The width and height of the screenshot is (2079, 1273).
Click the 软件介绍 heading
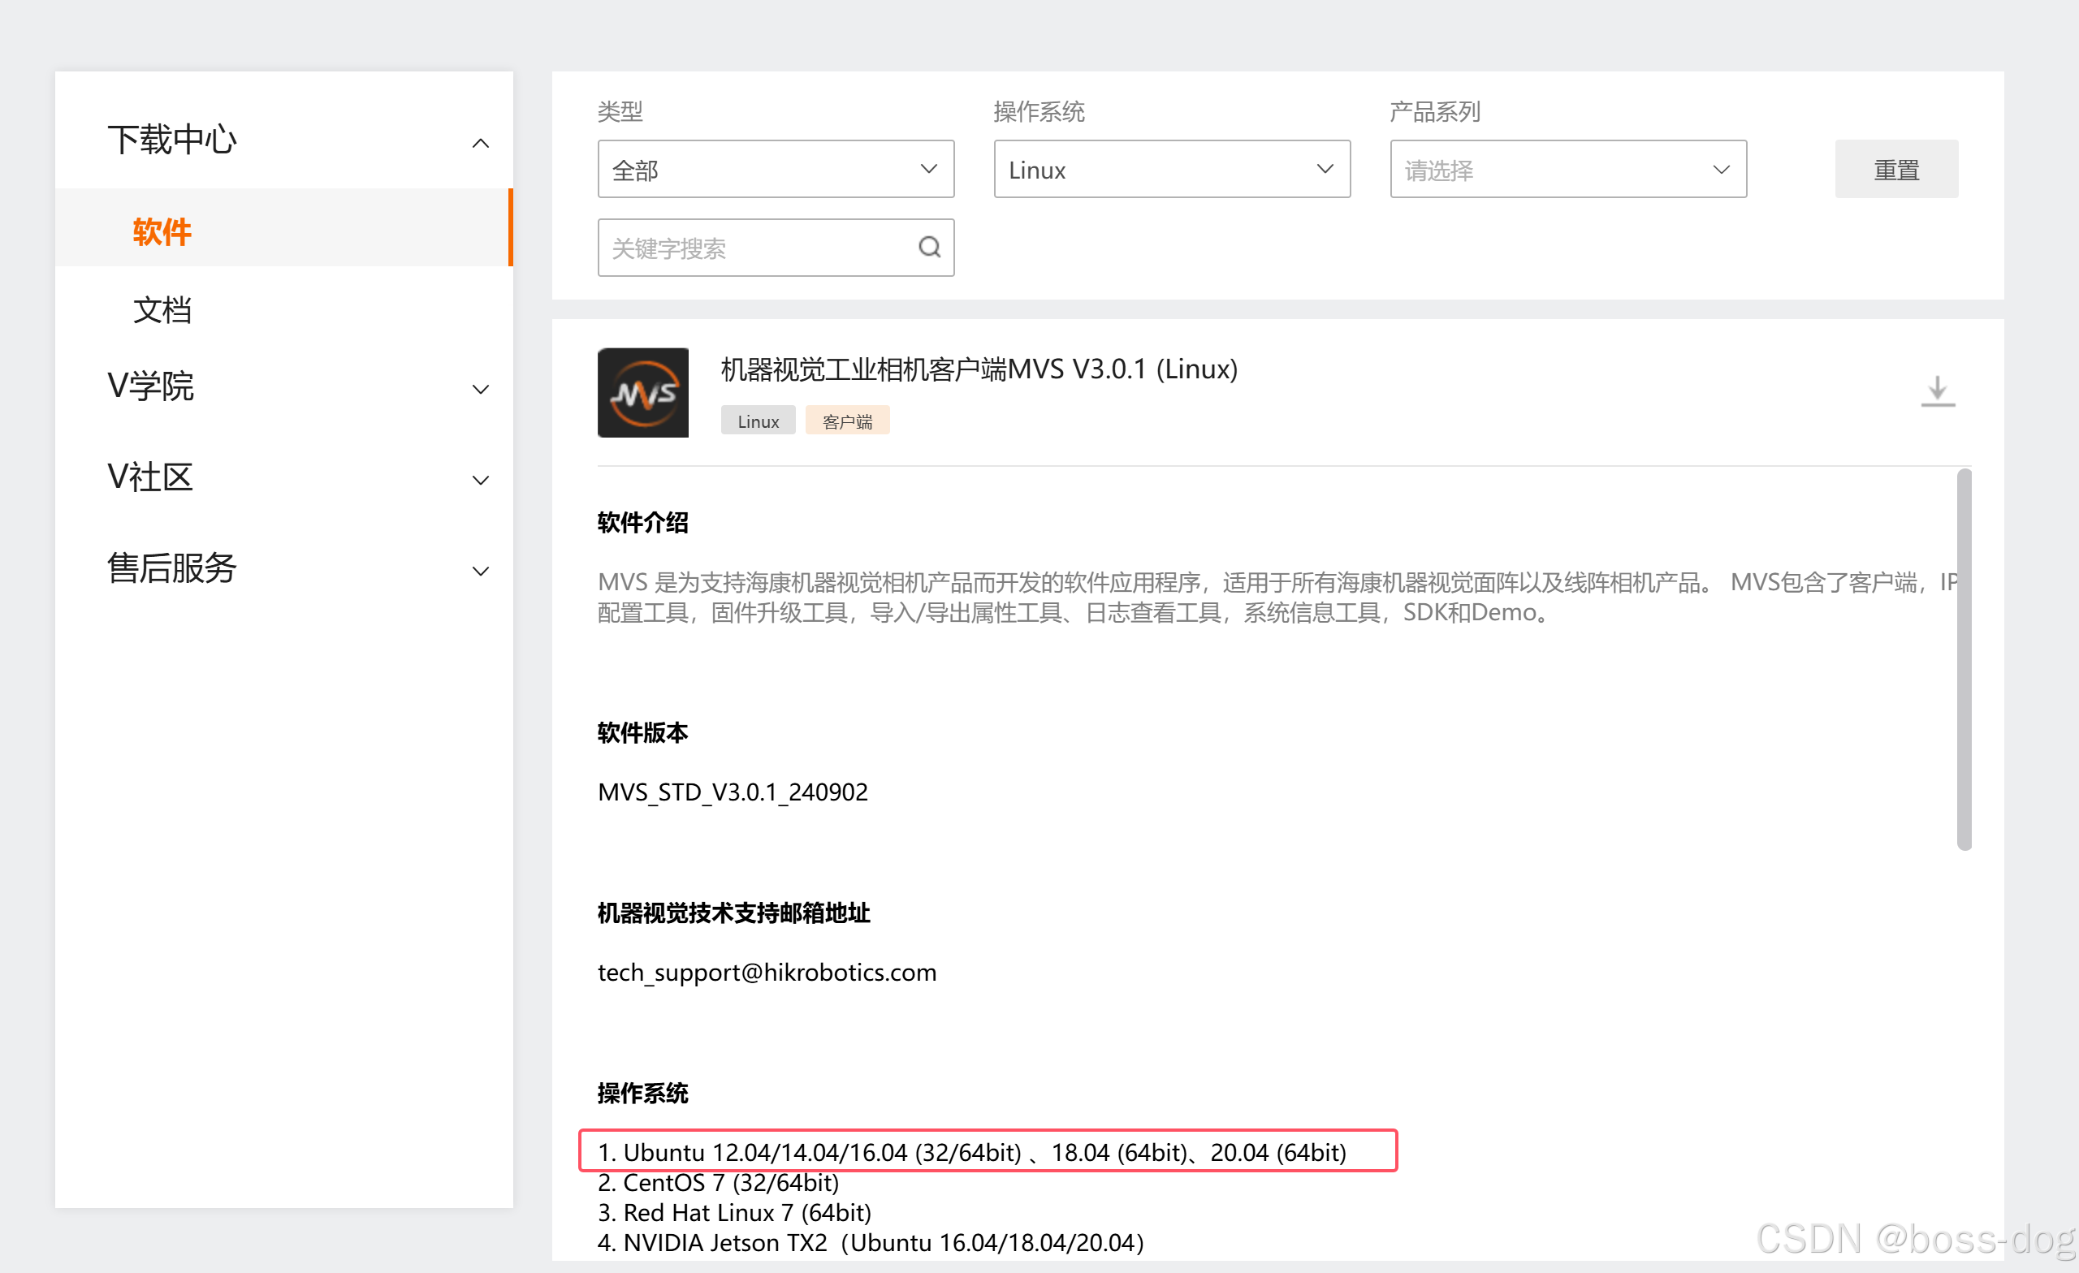click(x=643, y=523)
